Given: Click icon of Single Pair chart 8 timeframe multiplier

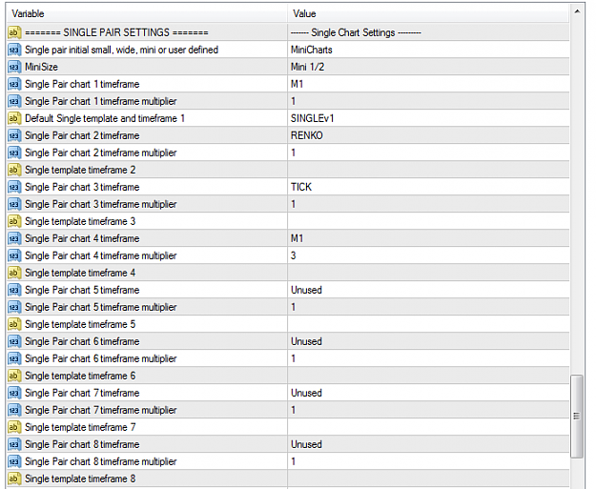Looking at the screenshot, I should point(14,461).
